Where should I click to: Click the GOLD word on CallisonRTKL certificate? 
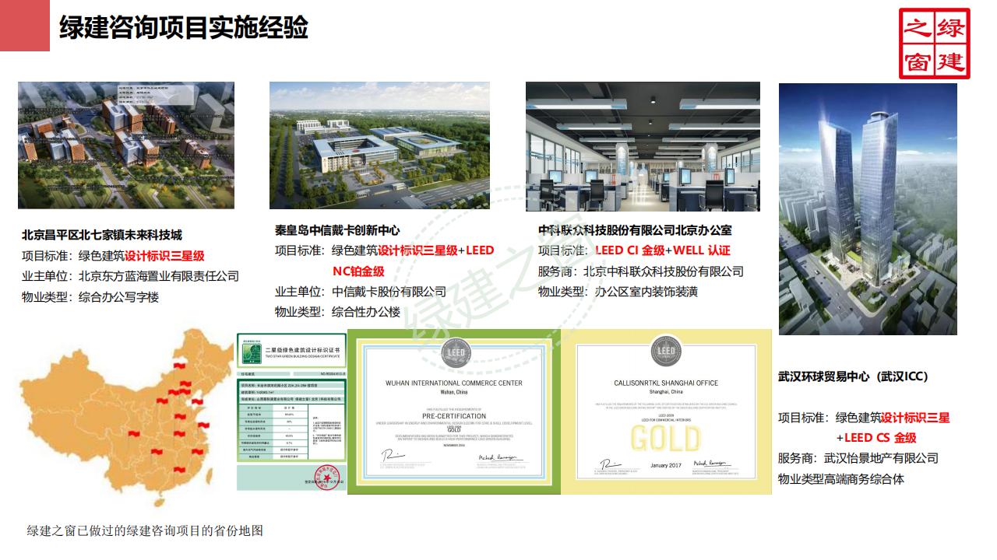[666, 439]
